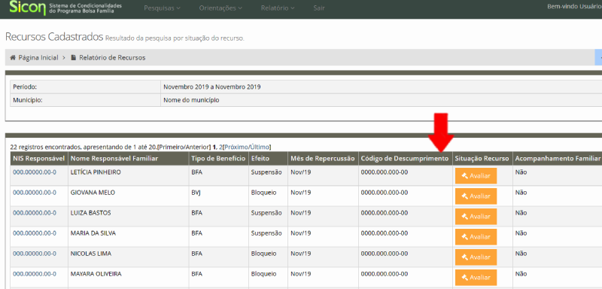
Task: Click Acompanhamento Familiar column header
Action: (x=558, y=159)
